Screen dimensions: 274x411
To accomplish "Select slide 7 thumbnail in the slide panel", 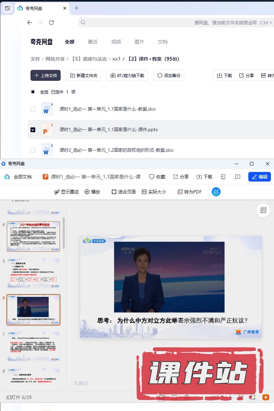I will (x=33, y=346).
